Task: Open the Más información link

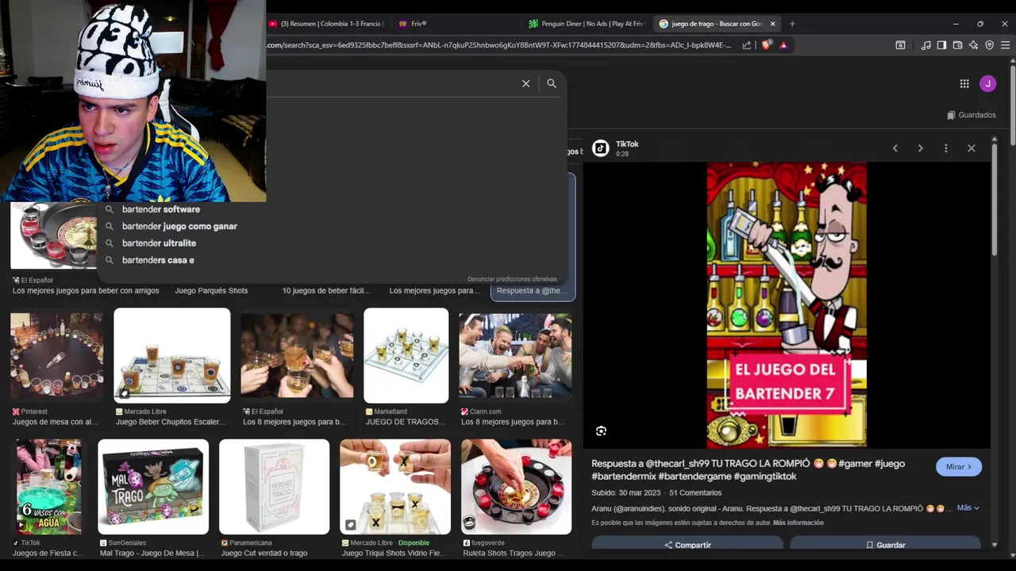Action: (798, 523)
